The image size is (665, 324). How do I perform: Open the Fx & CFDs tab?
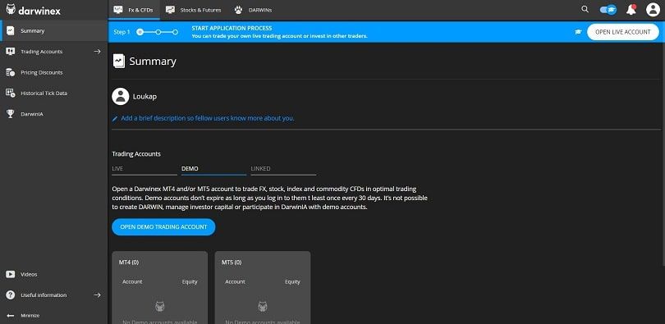pyautogui.click(x=134, y=10)
